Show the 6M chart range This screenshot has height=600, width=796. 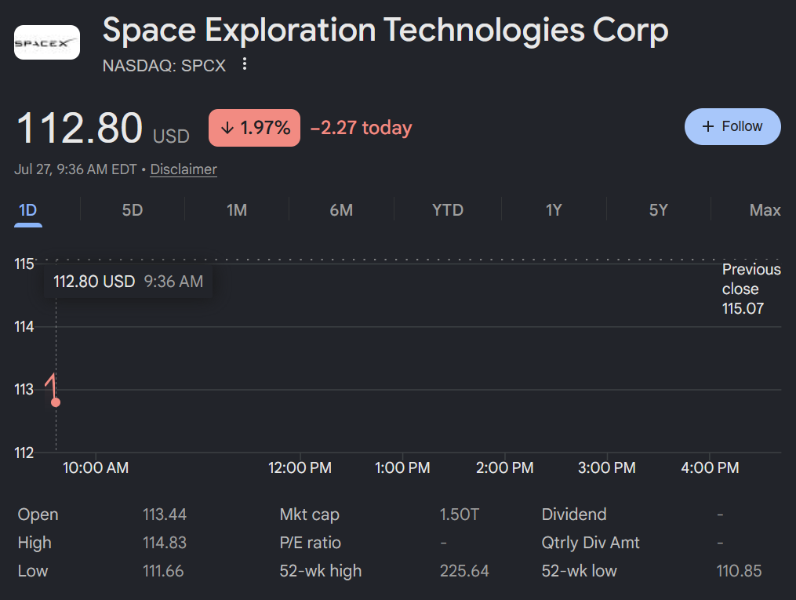tap(341, 210)
